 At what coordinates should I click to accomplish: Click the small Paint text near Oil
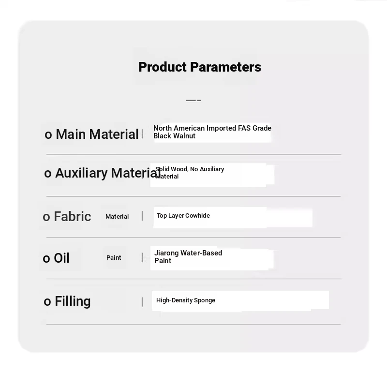[x=114, y=257]
